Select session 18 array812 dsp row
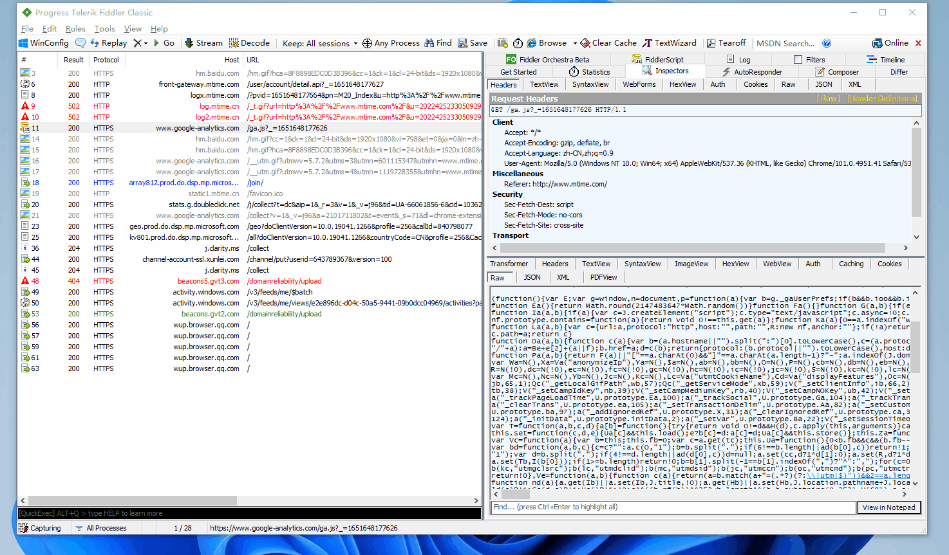The height and width of the screenshot is (555, 949). [x=250, y=183]
